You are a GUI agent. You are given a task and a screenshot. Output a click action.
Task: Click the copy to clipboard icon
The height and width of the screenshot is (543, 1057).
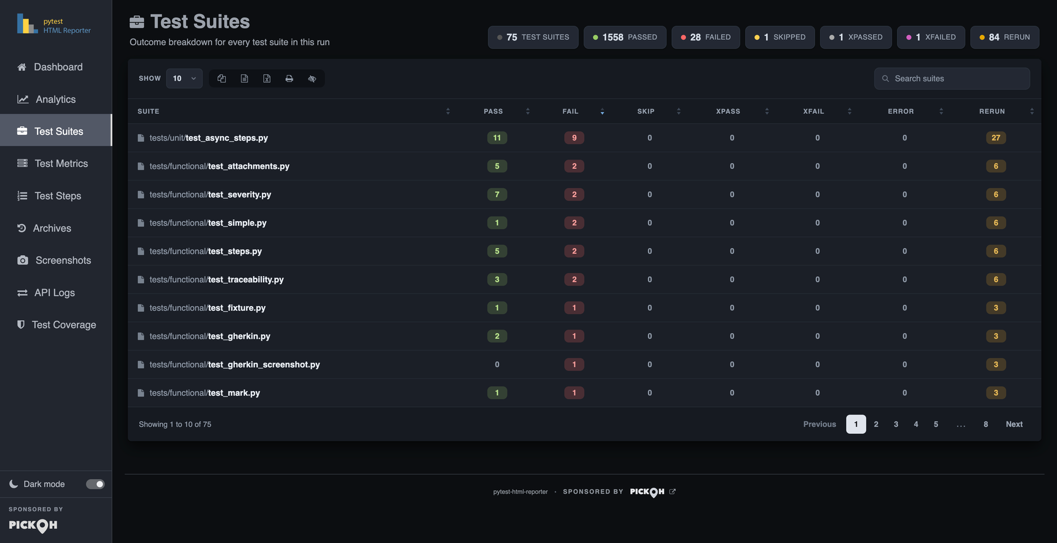[x=221, y=79]
